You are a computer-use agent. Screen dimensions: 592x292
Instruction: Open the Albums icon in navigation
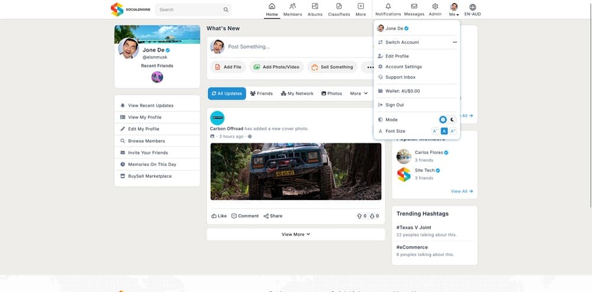pos(315,7)
